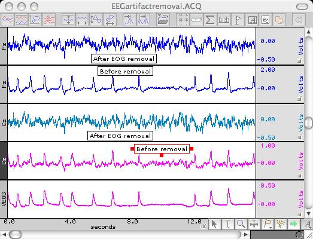
Task: Switch to X/Y display mode icon
Action: tap(35, 20)
